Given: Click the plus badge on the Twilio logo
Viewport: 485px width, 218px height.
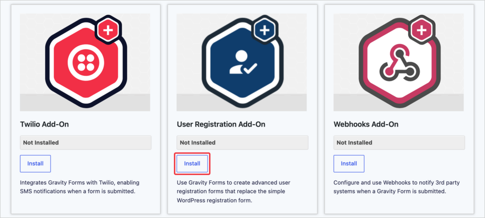Looking at the screenshot, I should (x=108, y=30).
